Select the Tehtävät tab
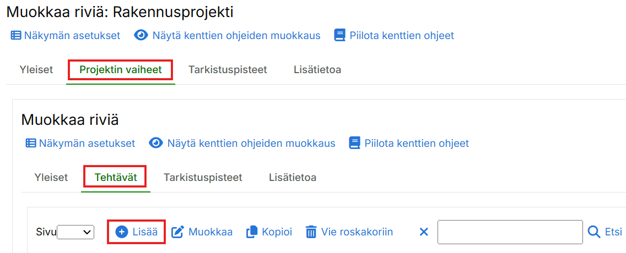The width and height of the screenshot is (626, 253). 116,178
